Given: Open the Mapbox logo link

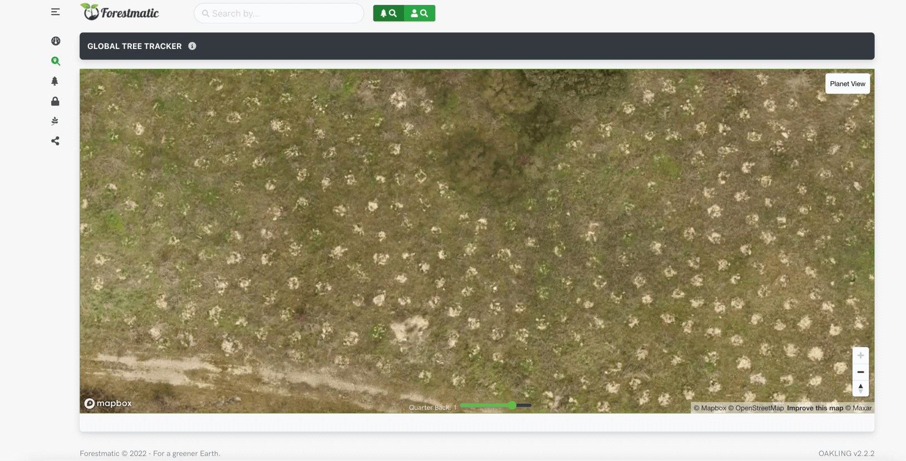Looking at the screenshot, I should 108,403.
